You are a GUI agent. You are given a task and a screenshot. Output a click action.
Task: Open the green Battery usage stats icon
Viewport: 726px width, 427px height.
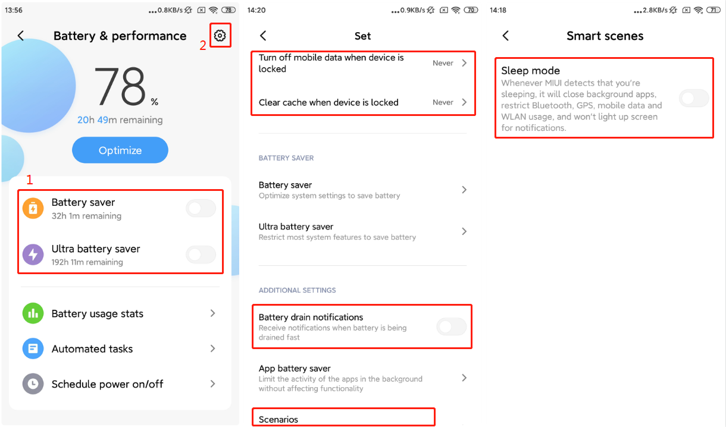33,313
